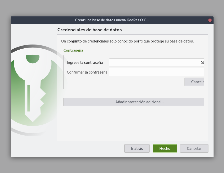The image size is (224, 173).
Task: Cancel the wizard using bottom Cancelar button
Action: coord(194,148)
